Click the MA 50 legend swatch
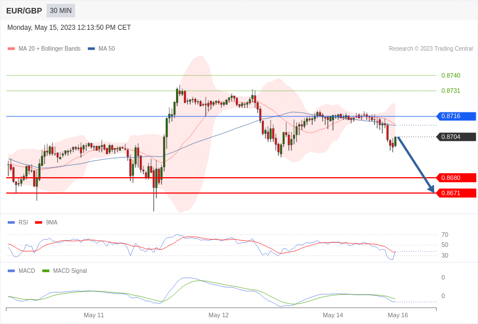478x324 pixels. click(x=91, y=49)
